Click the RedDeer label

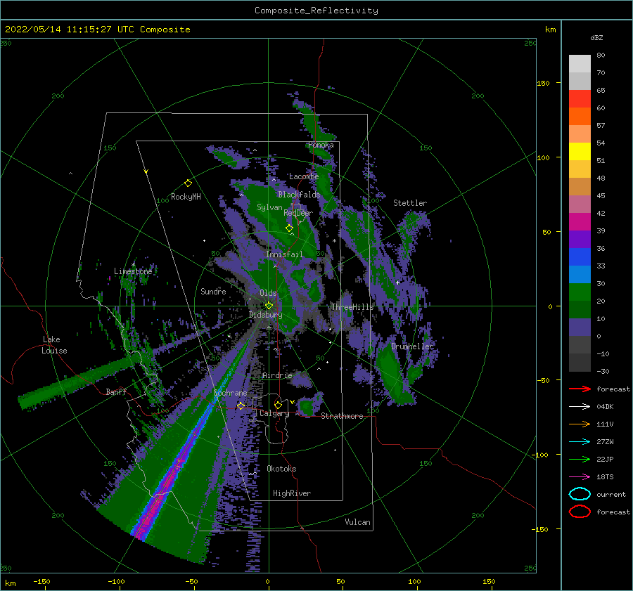[298, 213]
